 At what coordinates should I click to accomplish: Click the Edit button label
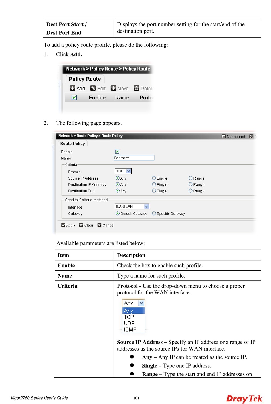101,89
